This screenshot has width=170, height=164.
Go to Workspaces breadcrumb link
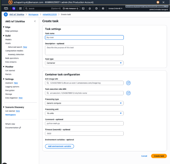pos(33,14)
